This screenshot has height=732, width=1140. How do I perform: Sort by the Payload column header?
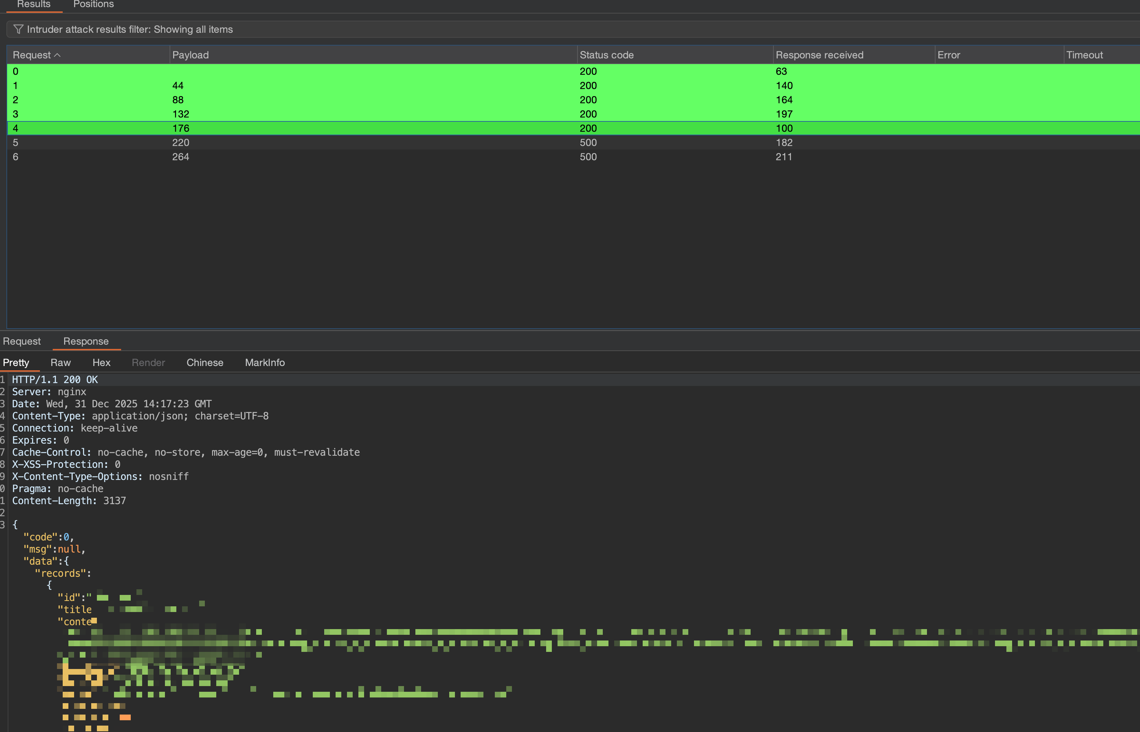tap(190, 55)
